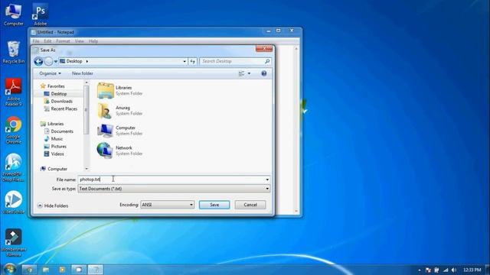
Task: Click the search magnifier icon
Action: (267, 61)
